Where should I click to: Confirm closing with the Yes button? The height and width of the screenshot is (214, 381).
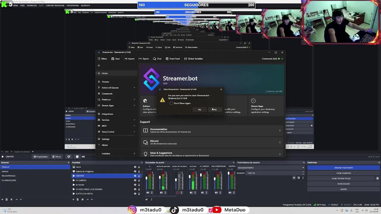click(x=199, y=110)
